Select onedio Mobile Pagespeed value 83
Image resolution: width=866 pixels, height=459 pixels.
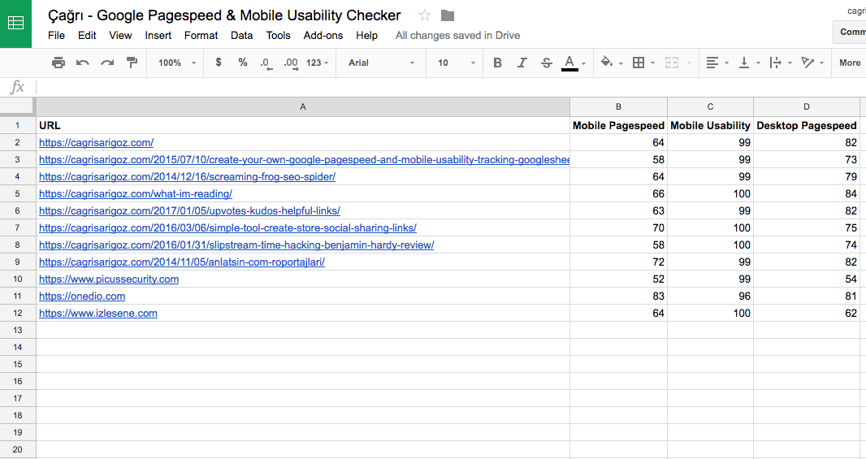(x=618, y=296)
